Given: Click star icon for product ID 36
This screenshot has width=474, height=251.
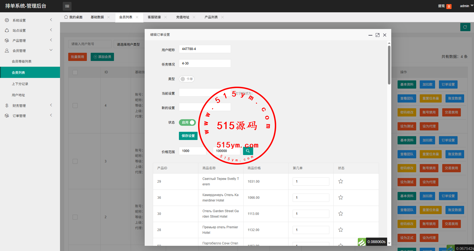Looking at the screenshot, I should pos(341,197).
